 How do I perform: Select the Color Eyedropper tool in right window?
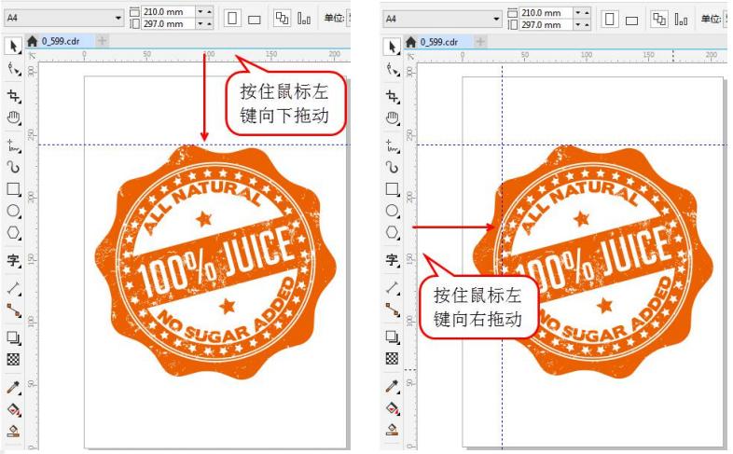click(393, 387)
